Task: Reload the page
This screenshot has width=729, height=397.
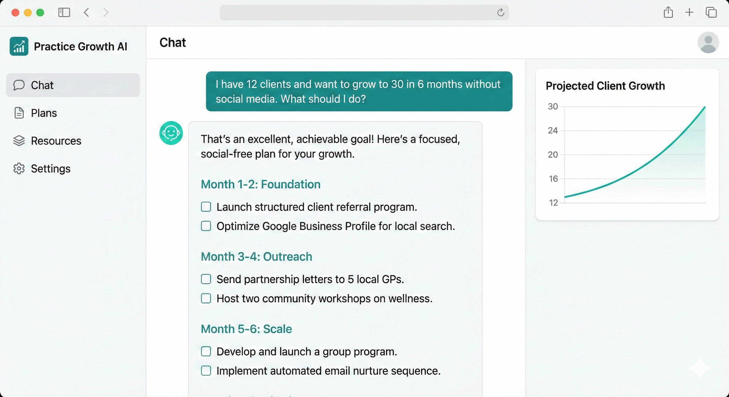Action: pos(501,12)
